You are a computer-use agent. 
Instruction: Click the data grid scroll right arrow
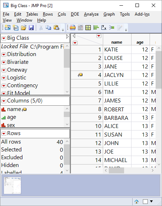pyautogui.click(x=152, y=171)
